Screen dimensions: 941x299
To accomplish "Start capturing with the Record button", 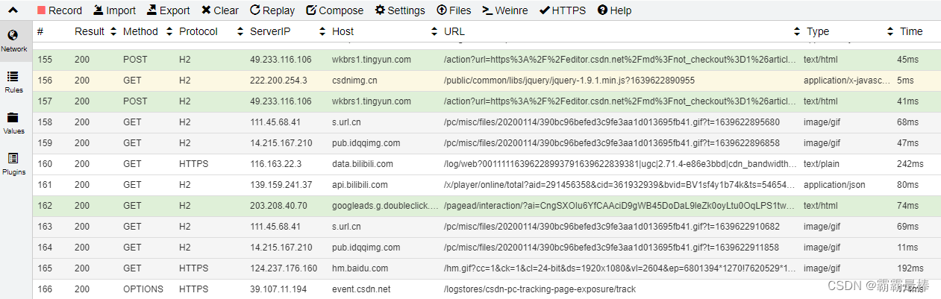I will 60,10.
